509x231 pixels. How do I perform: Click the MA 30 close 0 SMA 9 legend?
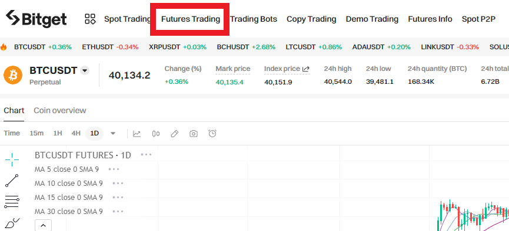[68, 211]
